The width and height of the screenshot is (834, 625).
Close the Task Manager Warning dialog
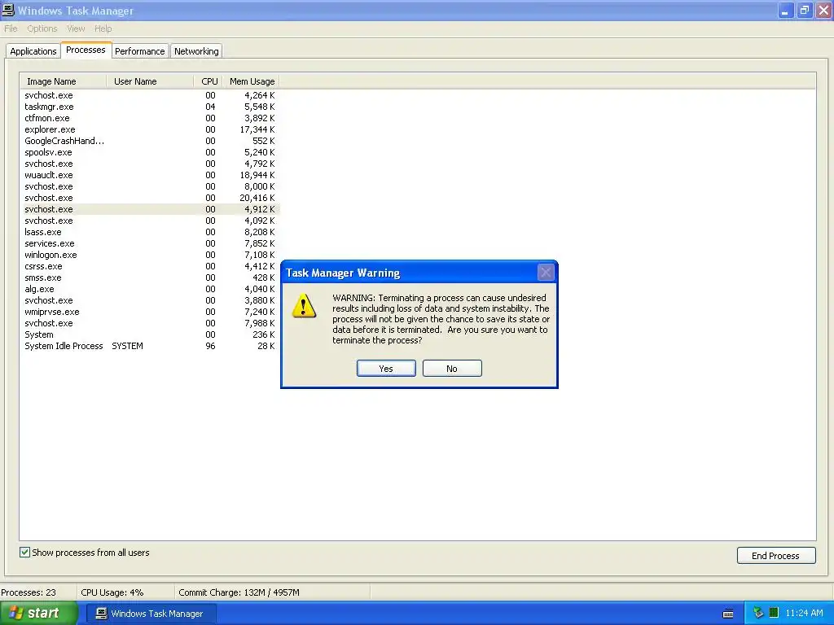pos(545,273)
